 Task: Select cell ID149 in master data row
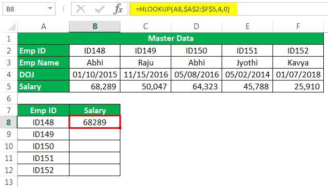(146, 50)
